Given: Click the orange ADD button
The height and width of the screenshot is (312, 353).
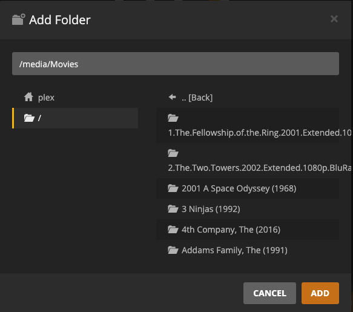Looking at the screenshot, I should (x=320, y=293).
